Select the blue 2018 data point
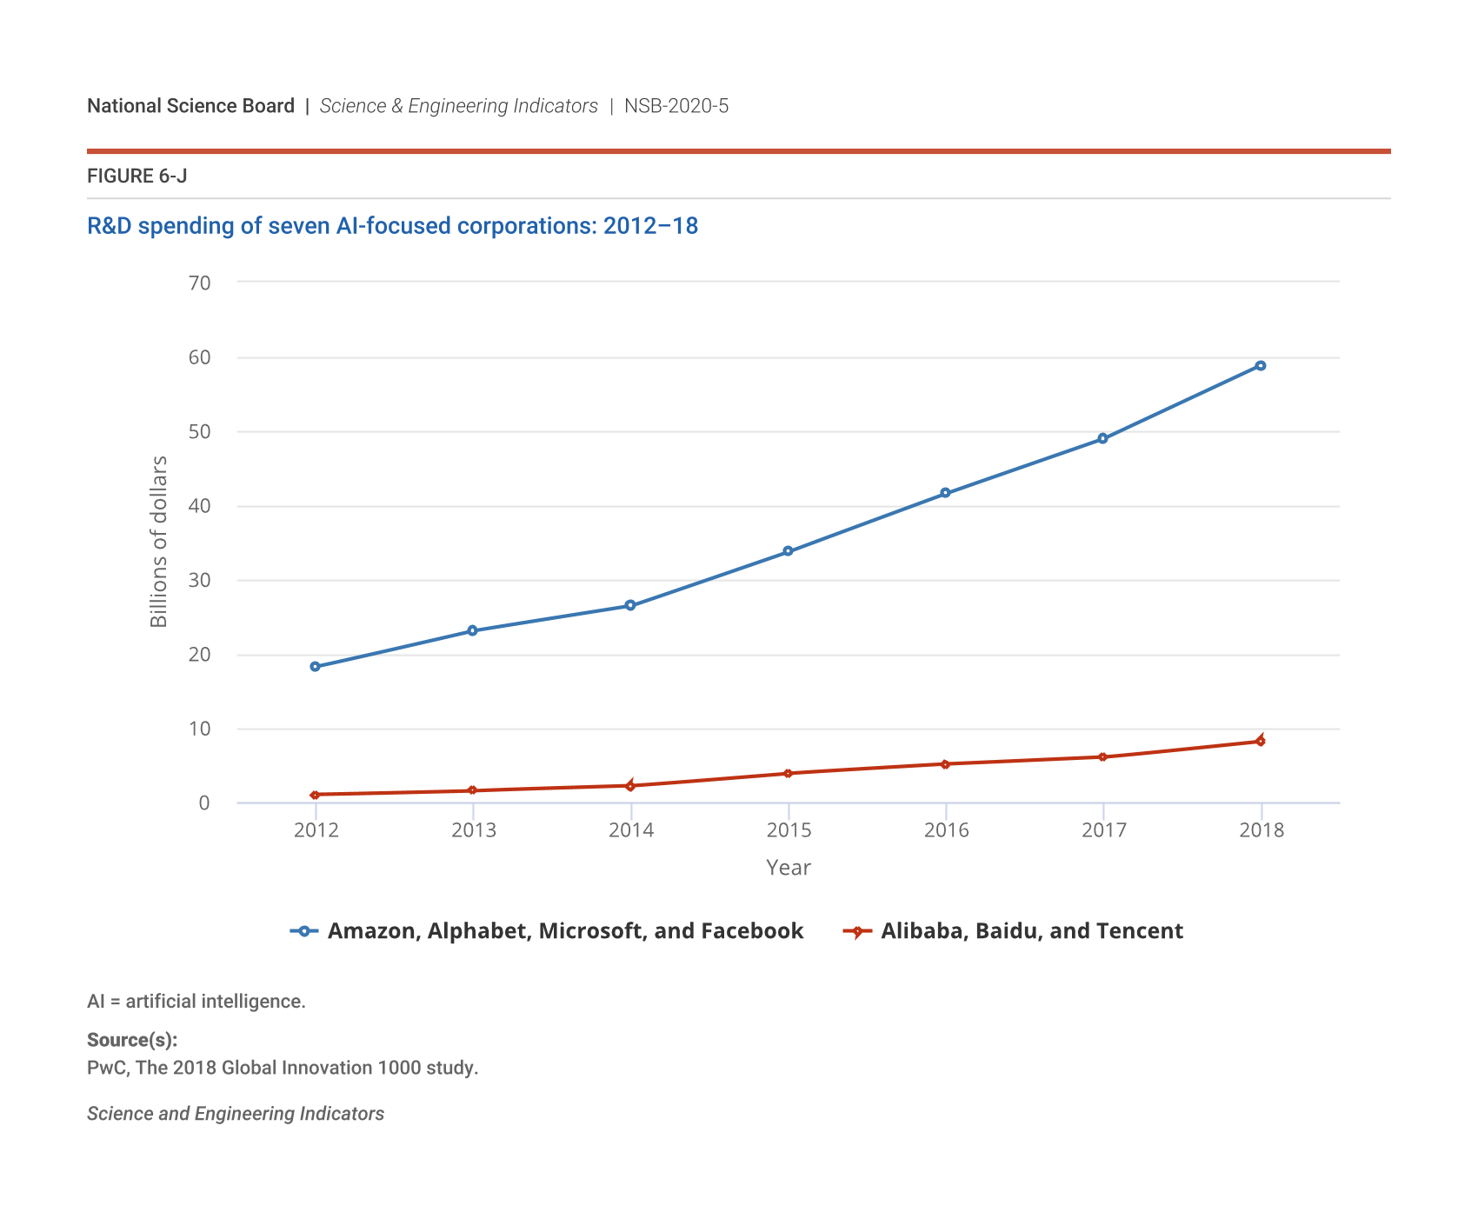 click(1261, 366)
